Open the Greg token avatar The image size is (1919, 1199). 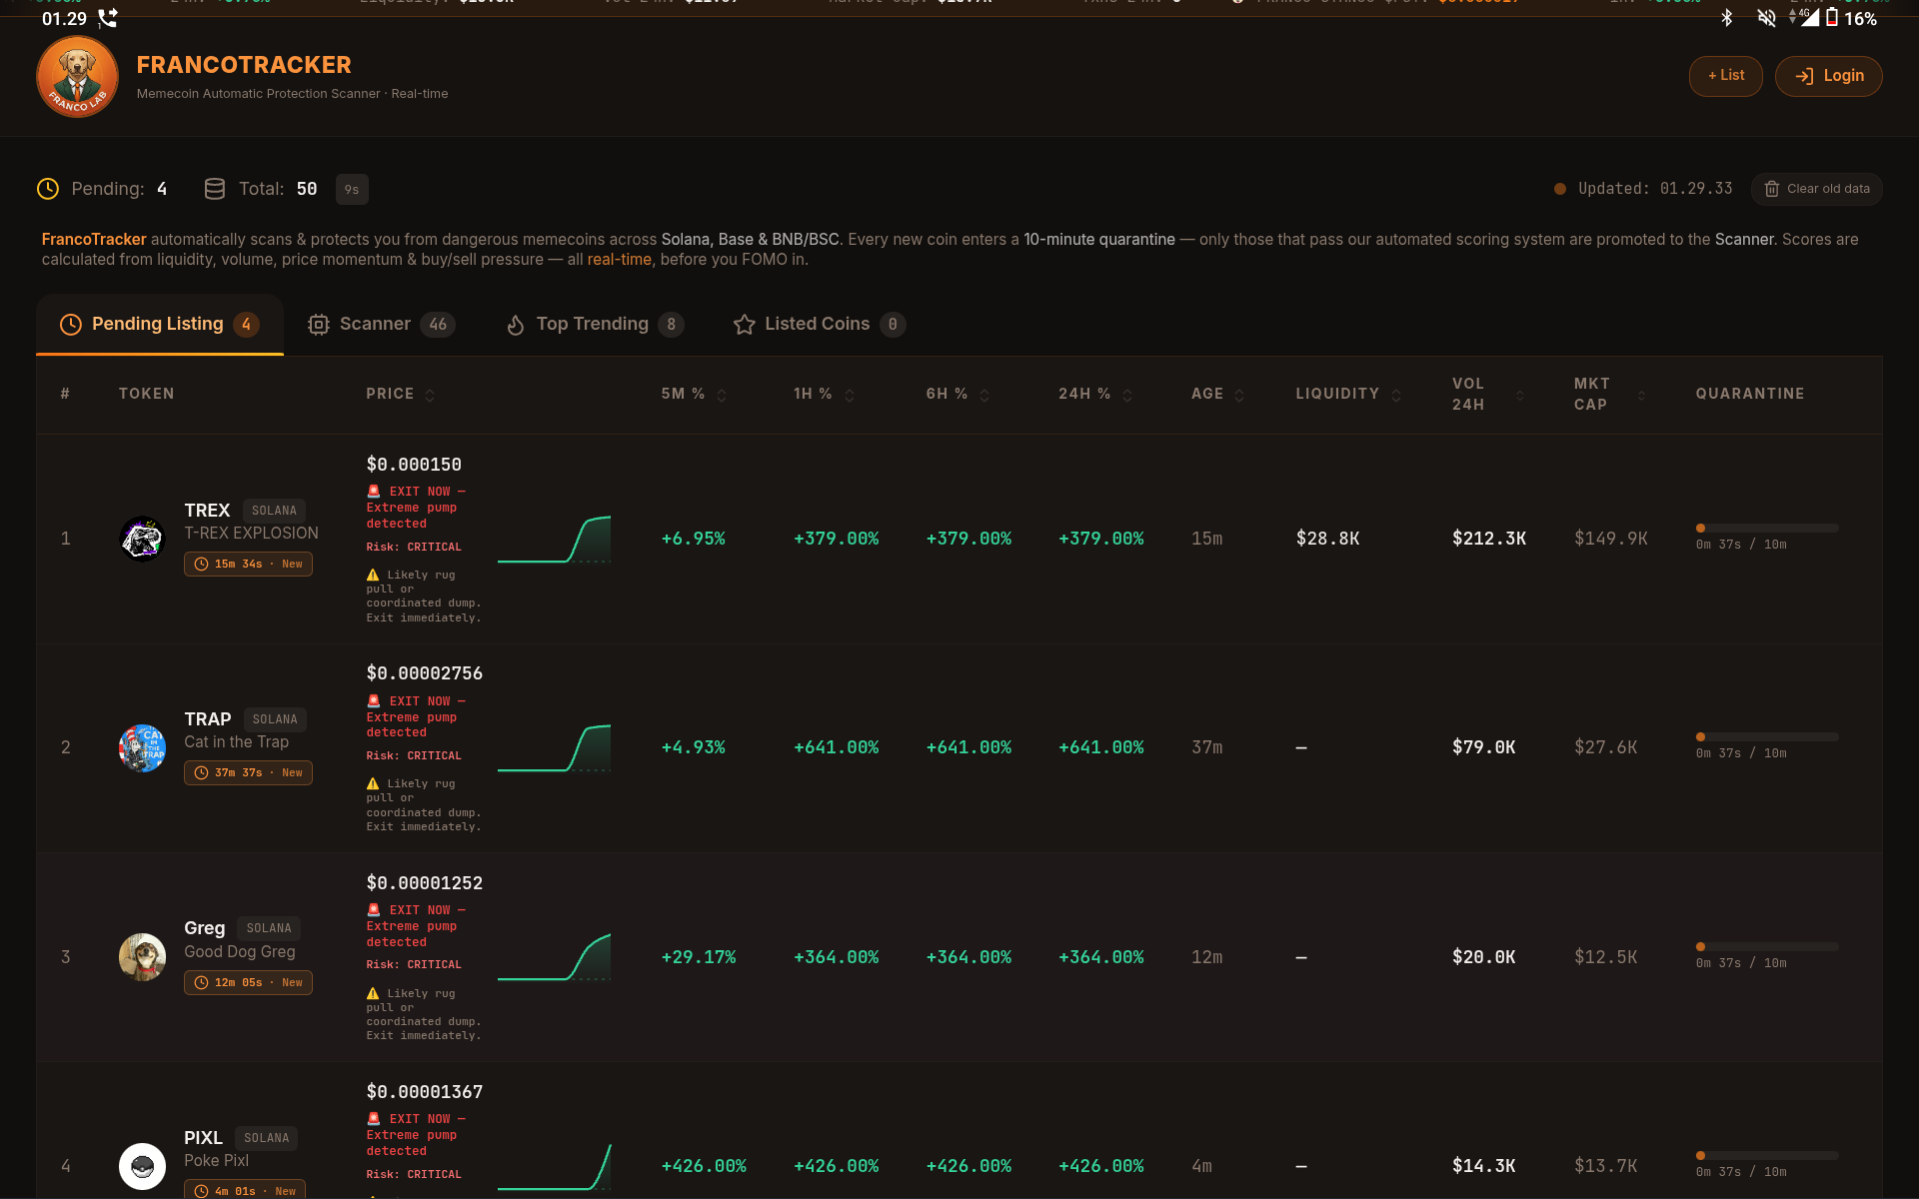coord(142,957)
